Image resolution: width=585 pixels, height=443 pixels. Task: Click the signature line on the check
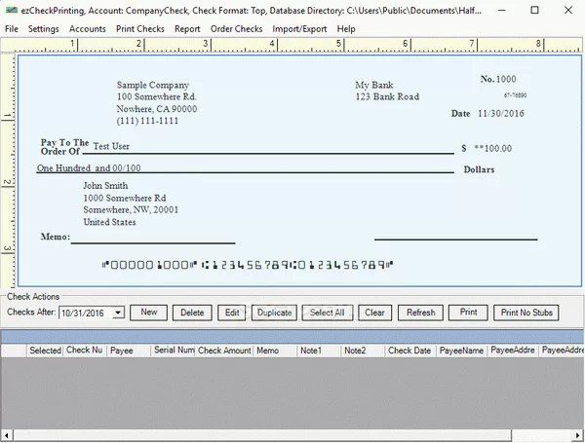click(456, 240)
